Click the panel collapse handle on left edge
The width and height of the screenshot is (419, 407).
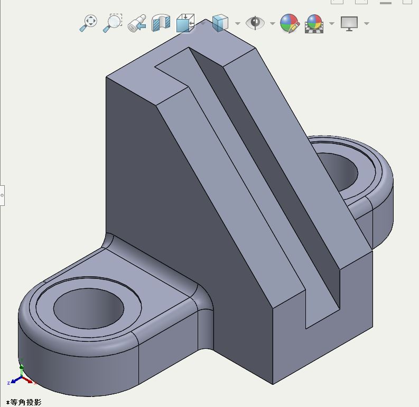[2, 195]
